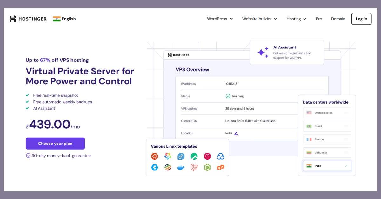The width and height of the screenshot is (381, 199).
Task: Click the India flag next to English
Action: click(57, 19)
